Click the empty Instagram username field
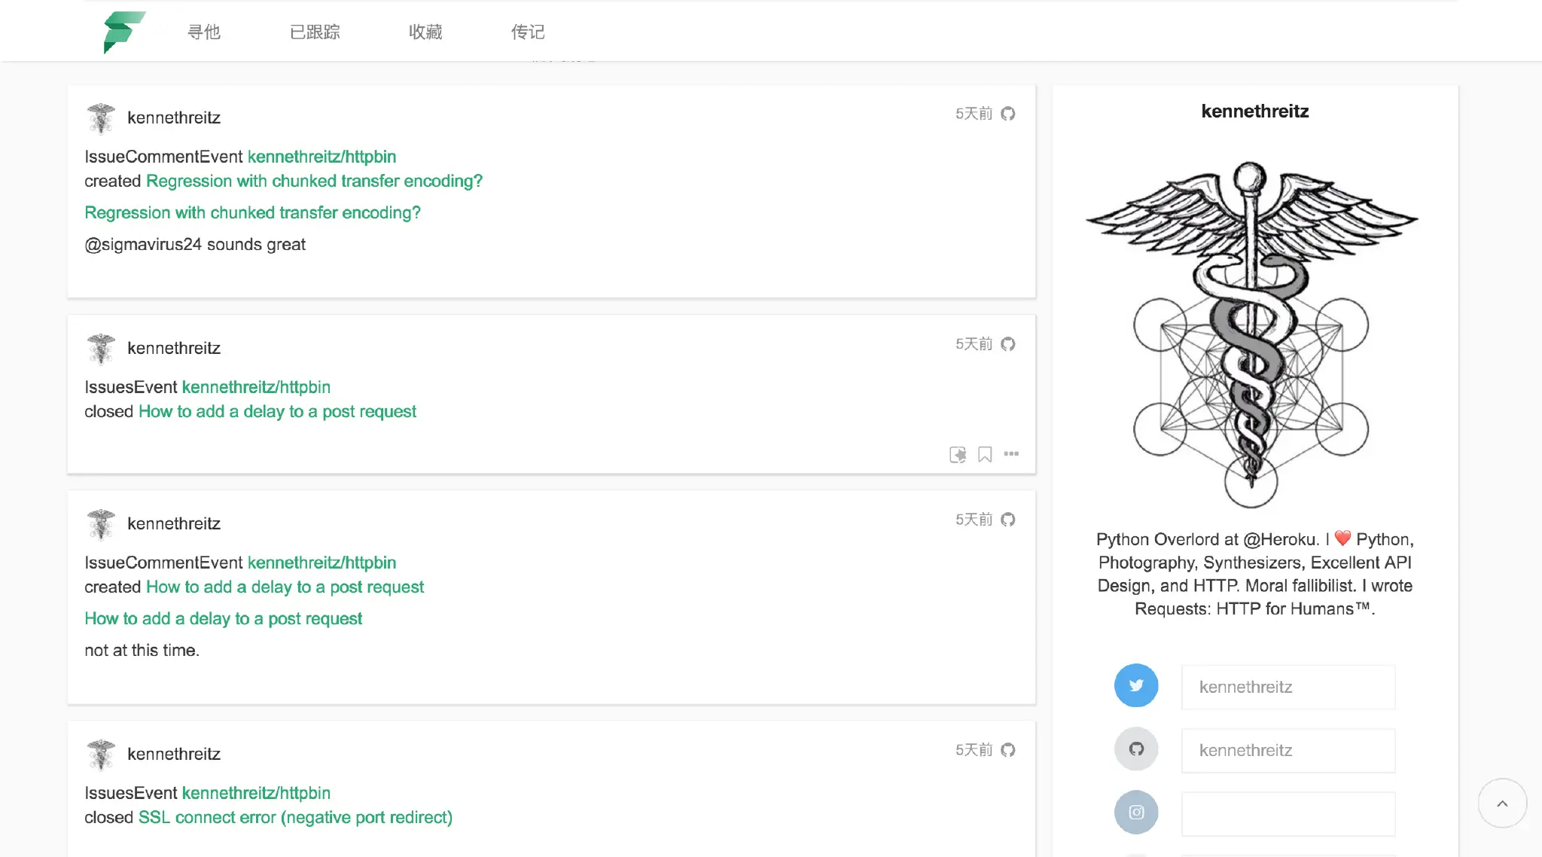This screenshot has height=857, width=1542. point(1288,813)
